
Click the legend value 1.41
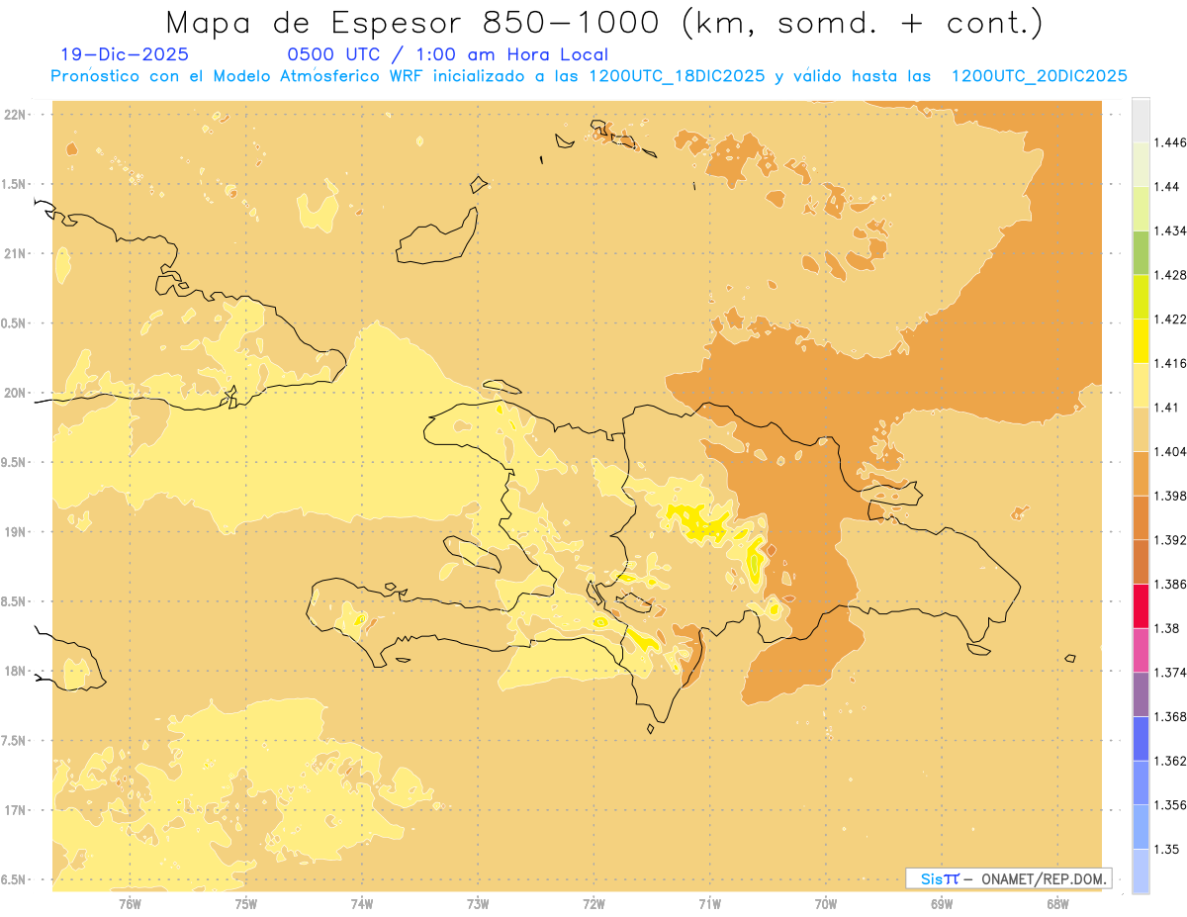(1166, 408)
